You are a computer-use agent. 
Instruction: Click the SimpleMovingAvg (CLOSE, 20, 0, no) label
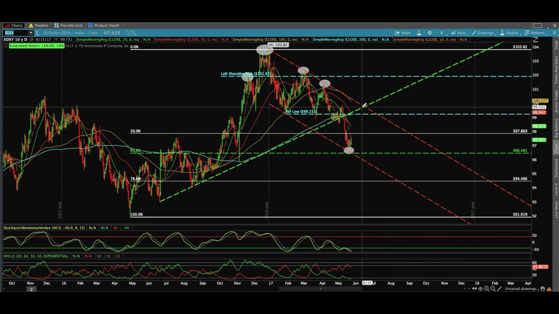(107, 40)
